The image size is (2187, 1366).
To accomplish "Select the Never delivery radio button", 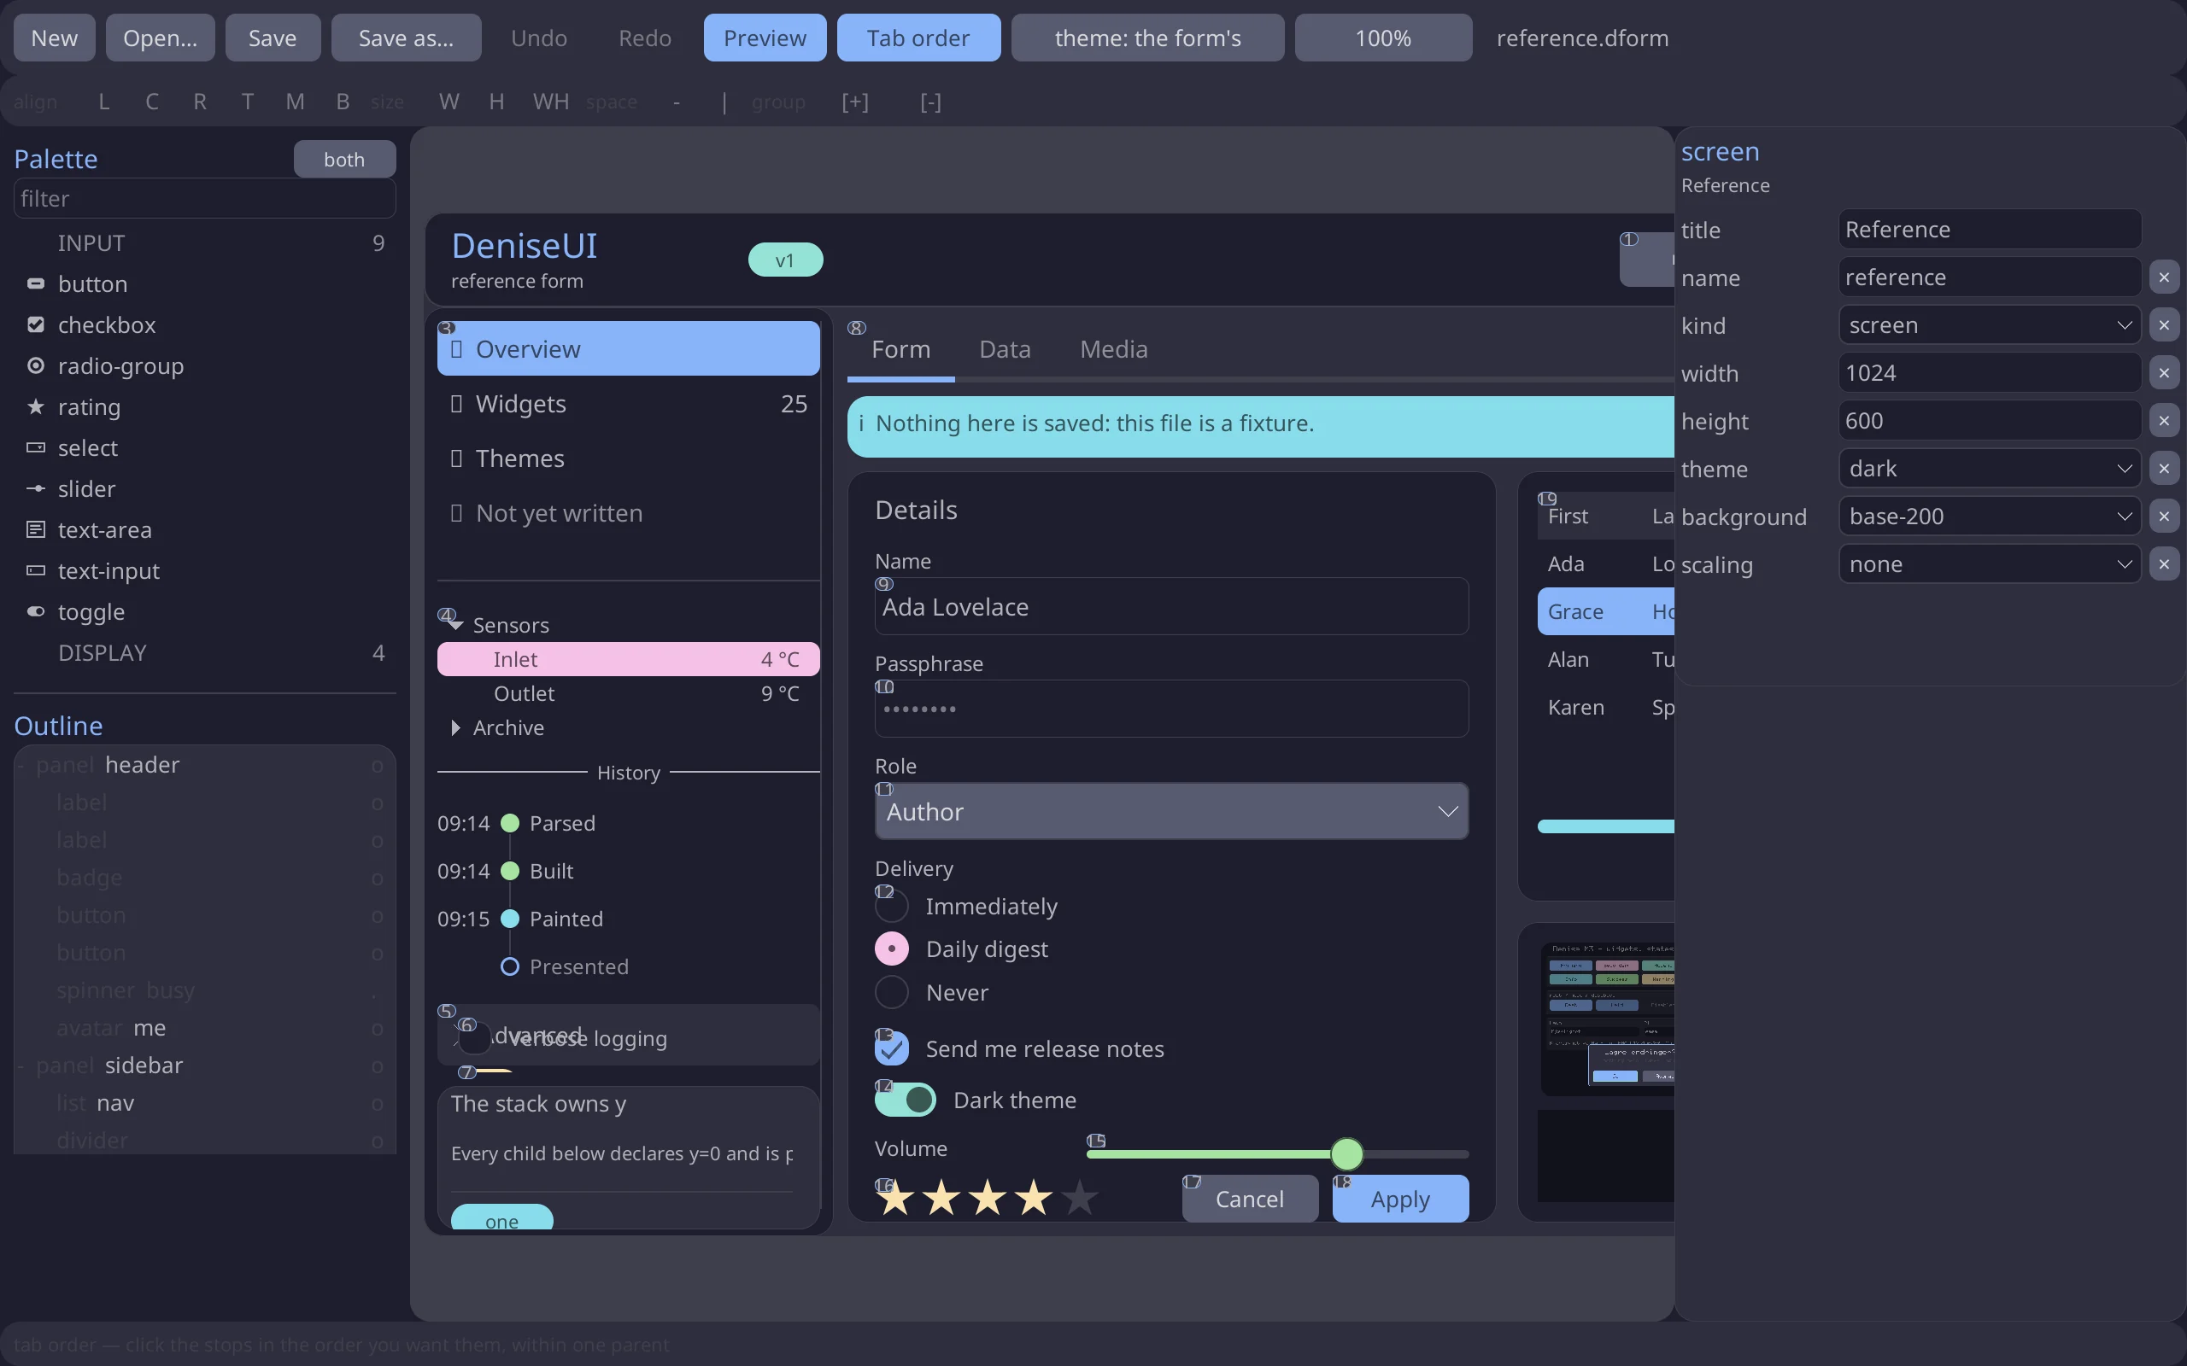I will click(x=892, y=992).
